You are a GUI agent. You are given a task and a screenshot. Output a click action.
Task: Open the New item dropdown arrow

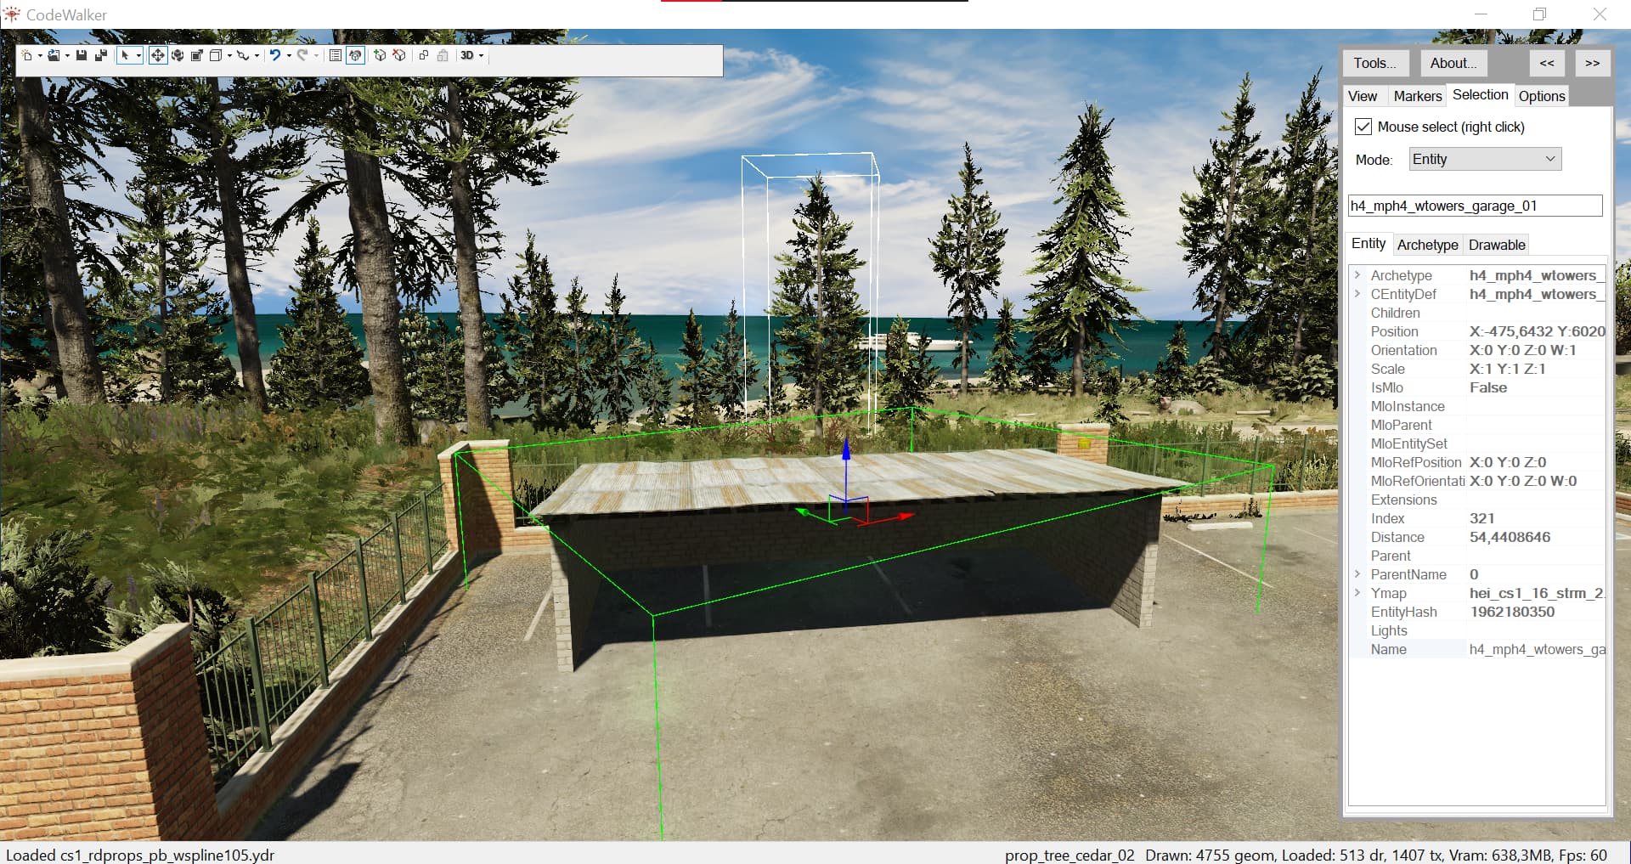pos(40,56)
